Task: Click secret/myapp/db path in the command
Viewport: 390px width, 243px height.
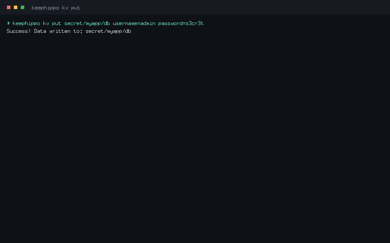Action: point(87,24)
